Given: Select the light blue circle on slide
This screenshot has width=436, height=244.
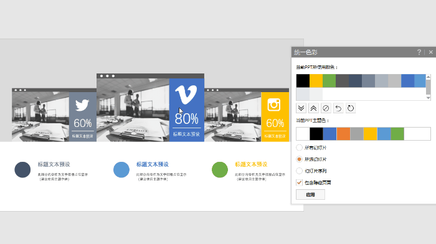Looking at the screenshot, I should [121, 169].
